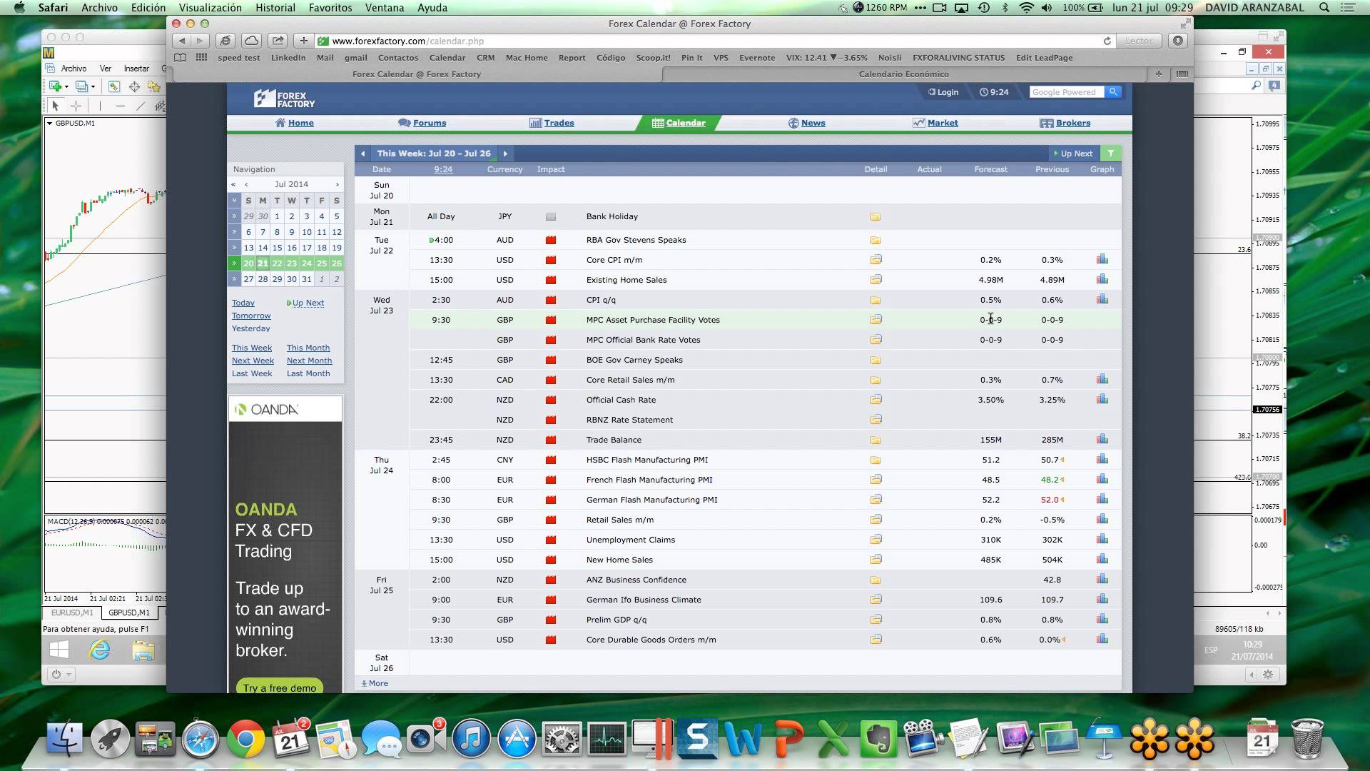Click the Google search magnifier button

[x=1113, y=92]
